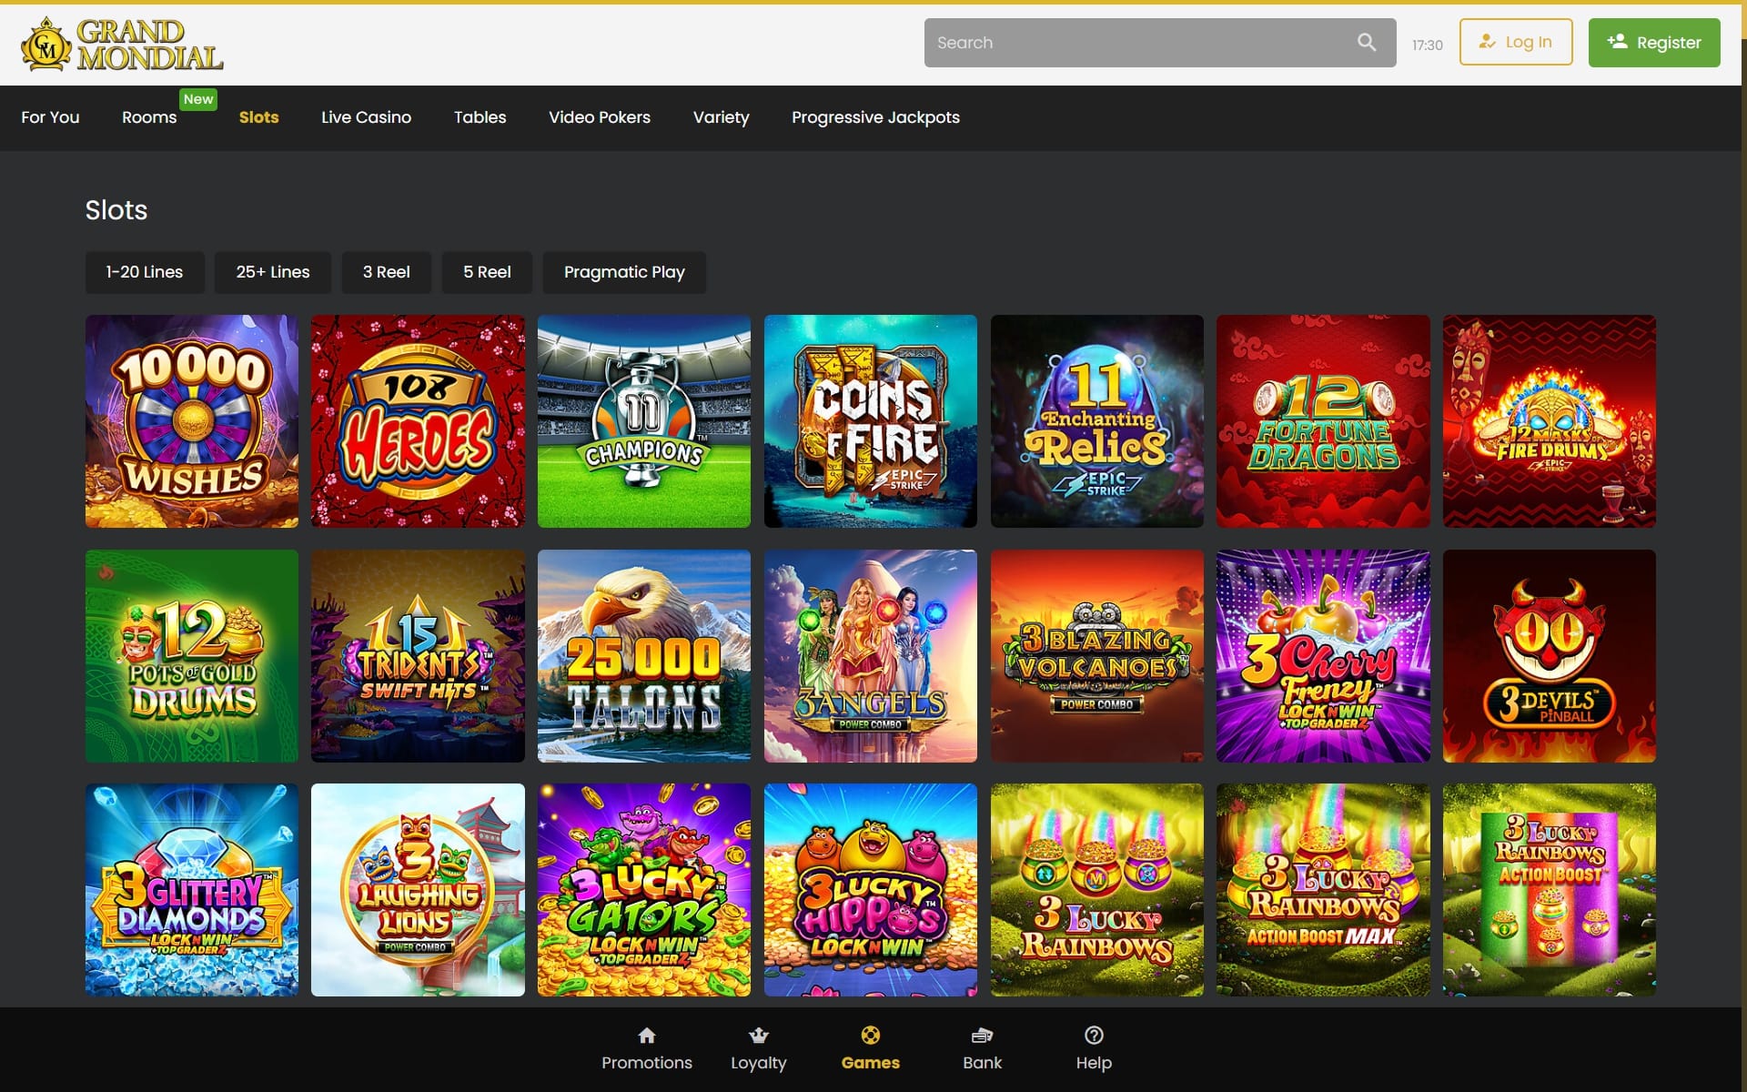The image size is (1747, 1092).
Task: Open 12 Pots of Gold Drums
Action: pos(192,656)
